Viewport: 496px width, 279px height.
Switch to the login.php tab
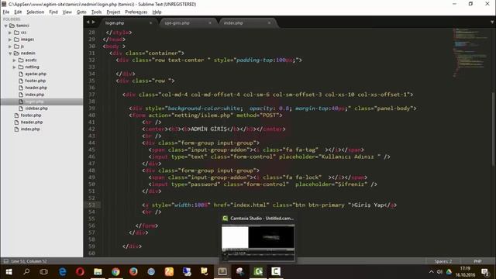pos(126,22)
